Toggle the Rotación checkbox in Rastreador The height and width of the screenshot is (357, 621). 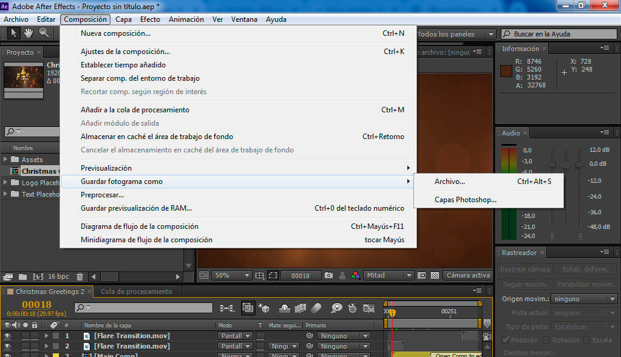546,339
